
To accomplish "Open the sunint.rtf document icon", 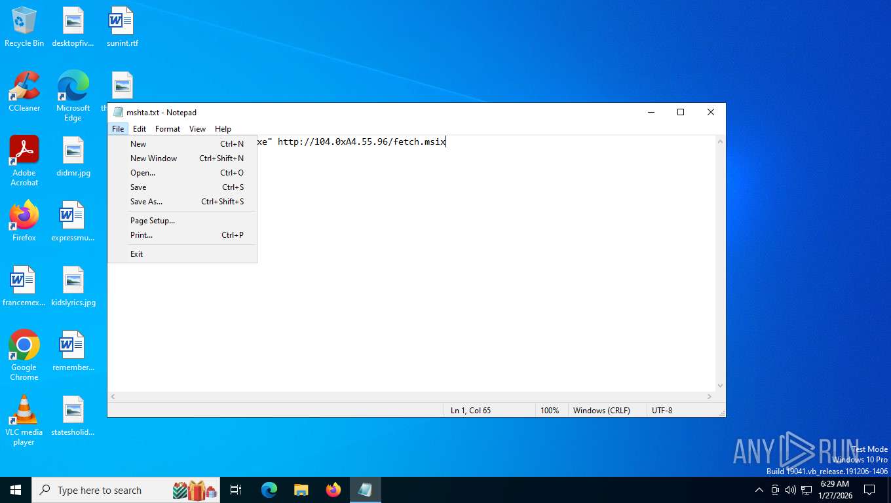I will pyautogui.click(x=122, y=27).
